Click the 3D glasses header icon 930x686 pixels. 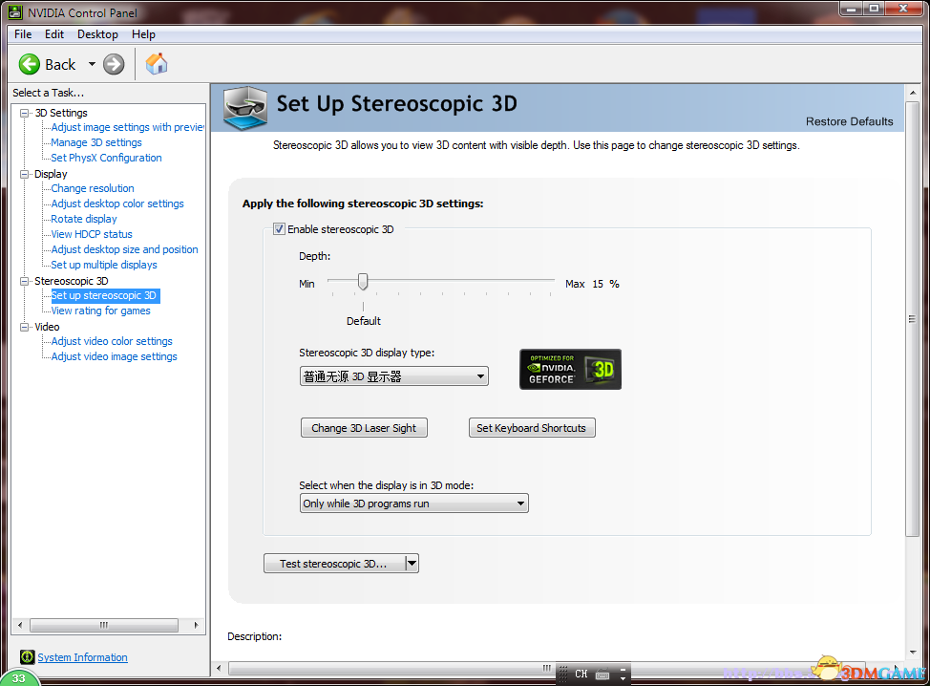[245, 108]
